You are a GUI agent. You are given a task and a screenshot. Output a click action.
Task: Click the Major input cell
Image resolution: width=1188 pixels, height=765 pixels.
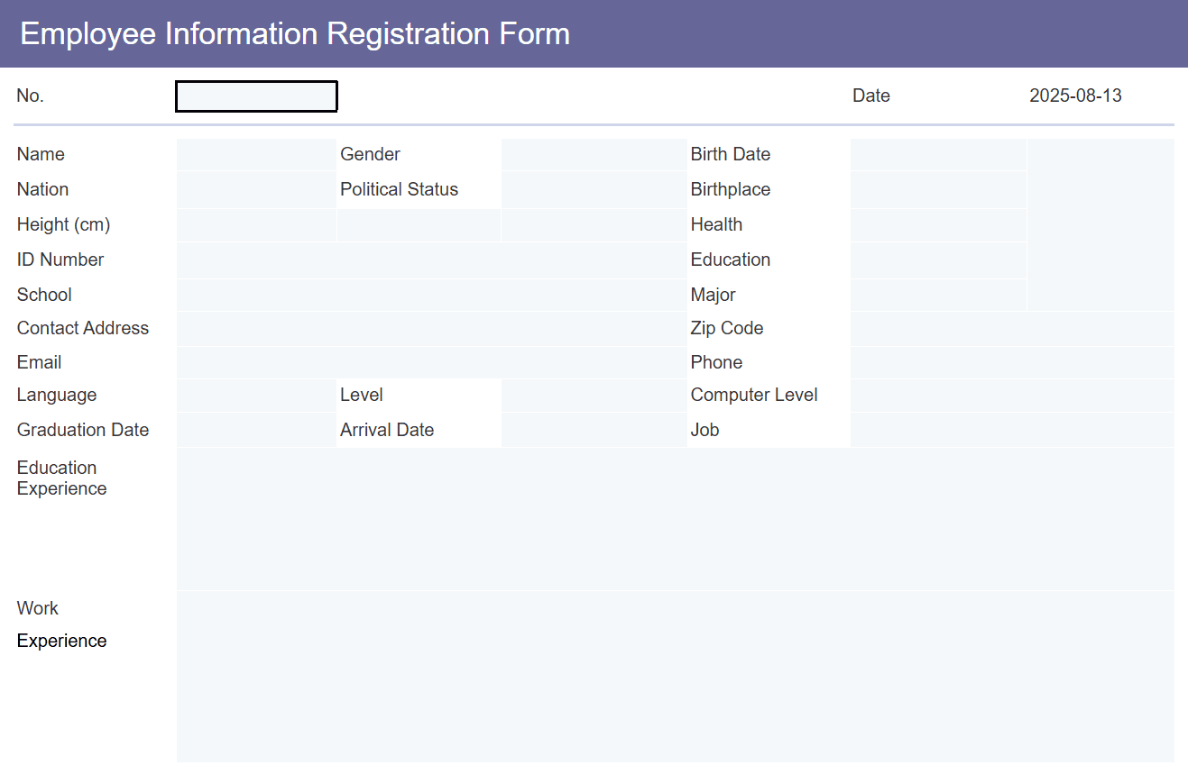tap(938, 295)
